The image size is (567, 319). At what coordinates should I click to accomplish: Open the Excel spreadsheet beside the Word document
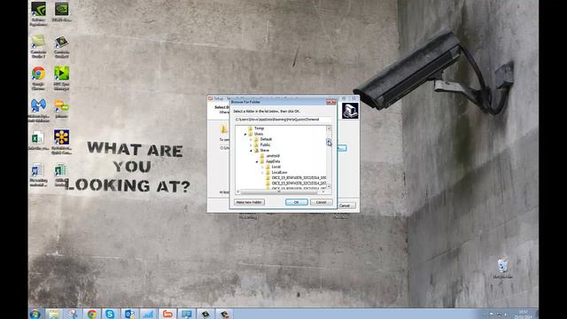[x=61, y=175]
